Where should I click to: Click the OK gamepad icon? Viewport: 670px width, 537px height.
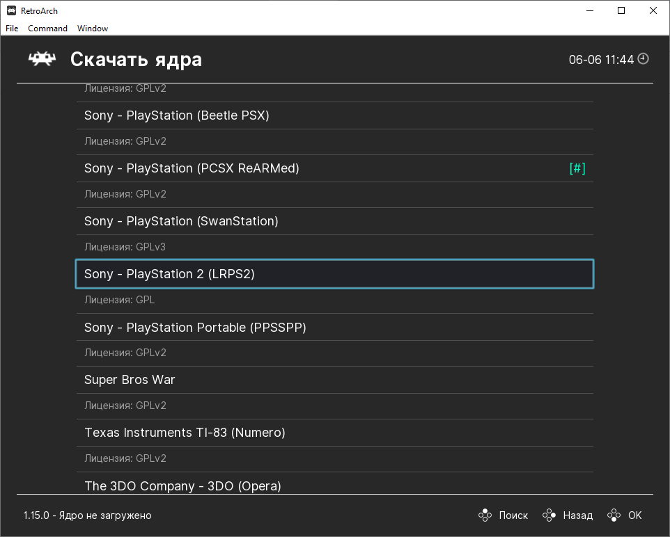pos(614,515)
